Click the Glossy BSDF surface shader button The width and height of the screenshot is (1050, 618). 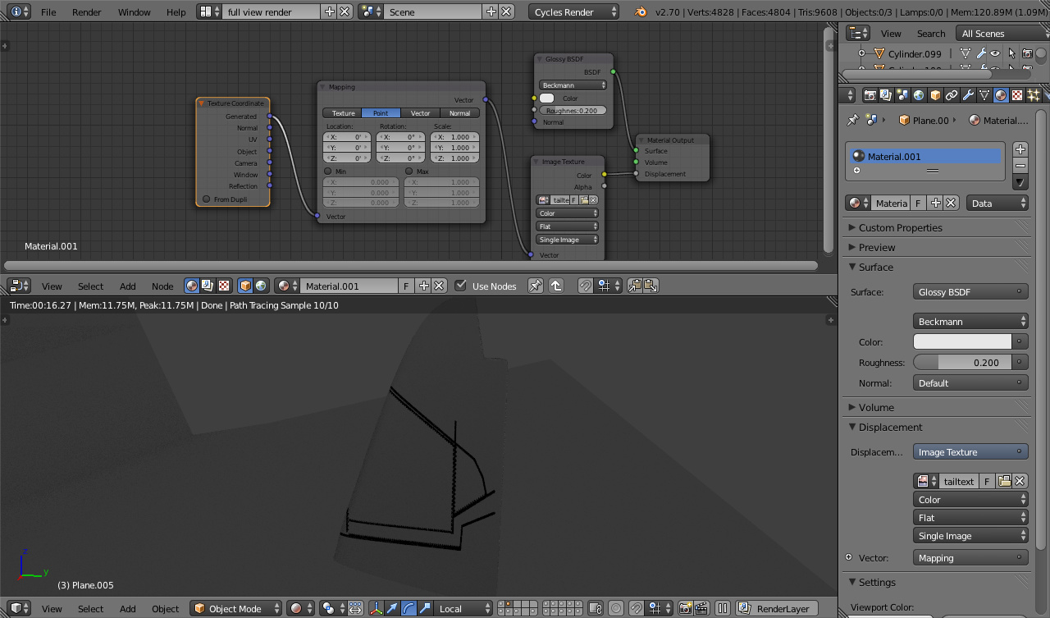[970, 291]
